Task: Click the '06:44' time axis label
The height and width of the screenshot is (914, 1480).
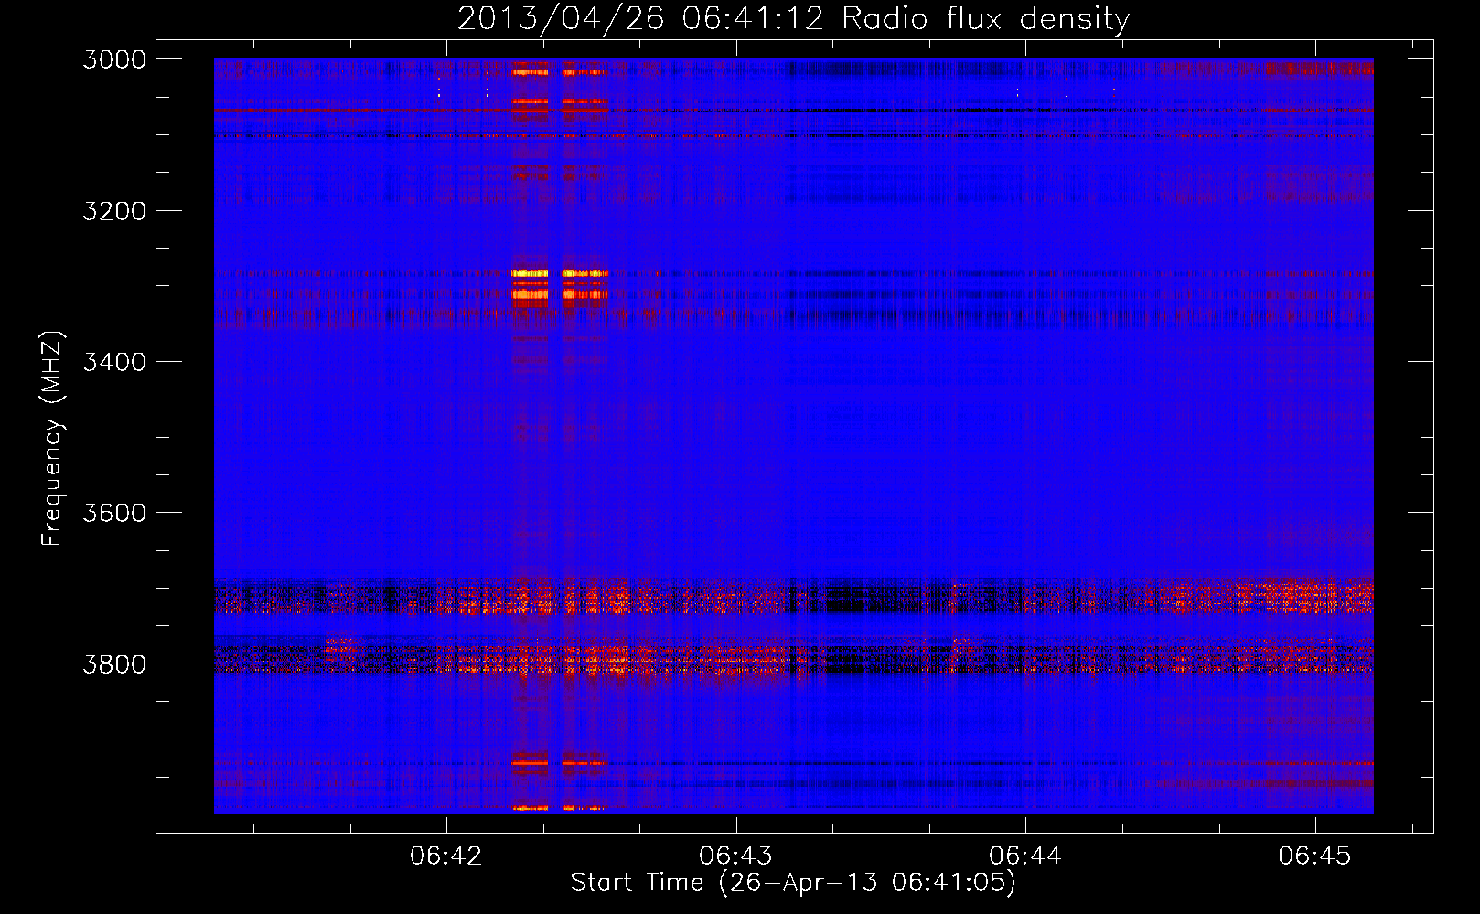Action: pos(1025,856)
